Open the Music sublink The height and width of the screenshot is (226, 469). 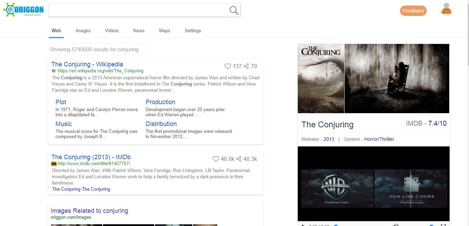point(64,124)
